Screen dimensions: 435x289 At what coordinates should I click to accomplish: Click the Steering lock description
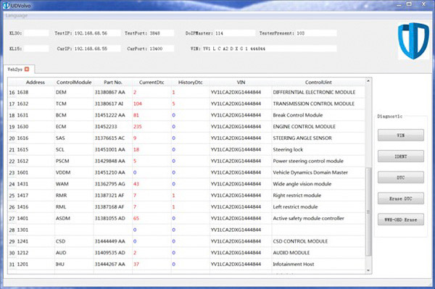point(288,150)
